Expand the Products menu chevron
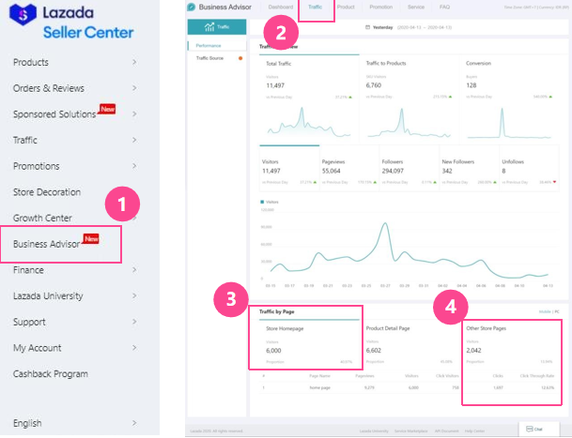 click(x=134, y=62)
